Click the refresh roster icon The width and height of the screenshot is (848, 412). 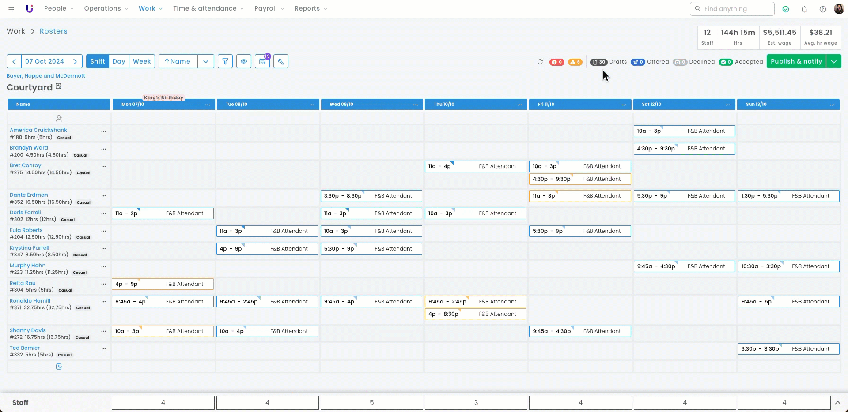(x=540, y=62)
